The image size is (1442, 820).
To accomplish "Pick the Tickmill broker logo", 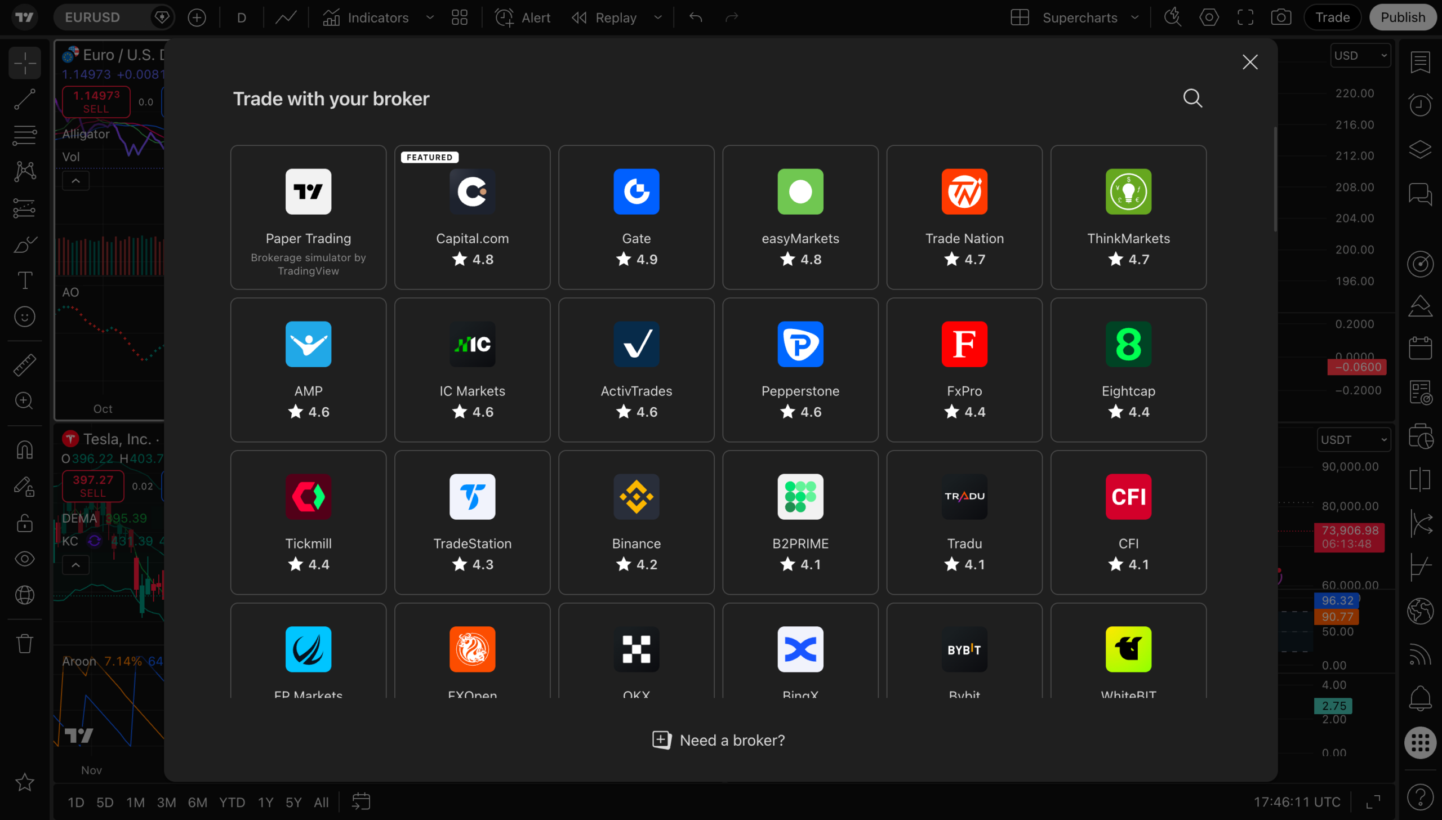I will pyautogui.click(x=308, y=497).
